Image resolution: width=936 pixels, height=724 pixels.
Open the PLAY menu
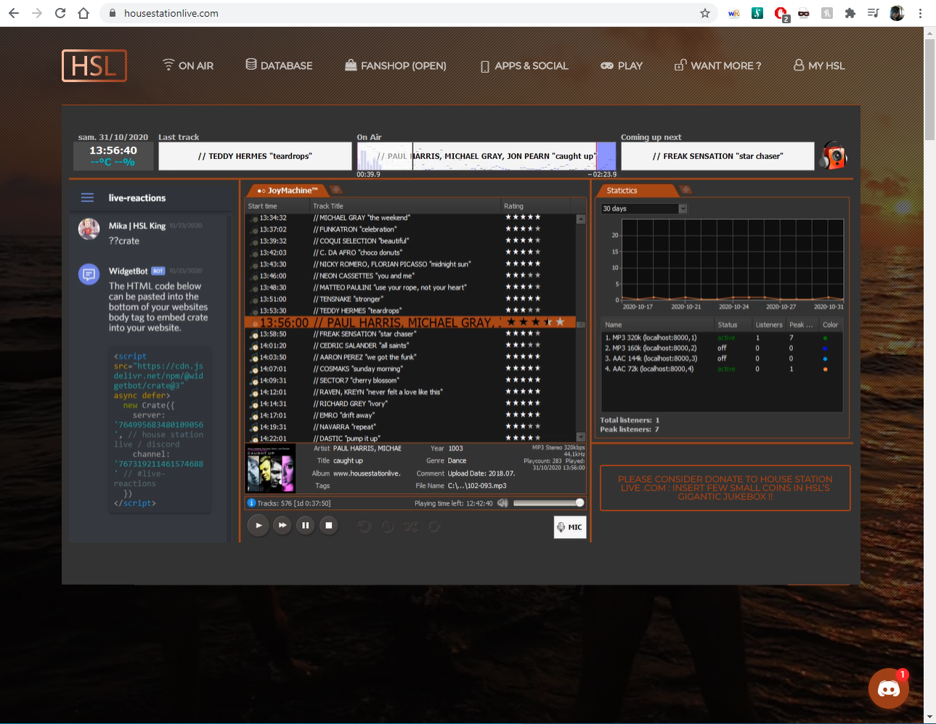pos(622,65)
